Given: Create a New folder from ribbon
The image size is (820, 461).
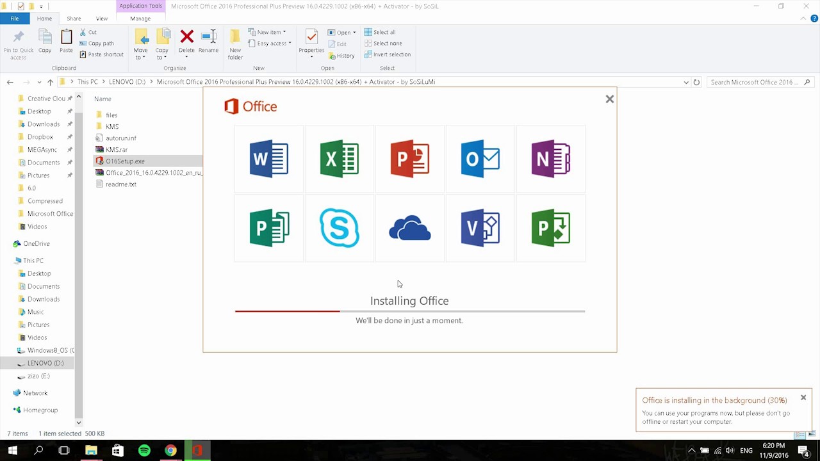Looking at the screenshot, I should pyautogui.click(x=235, y=45).
